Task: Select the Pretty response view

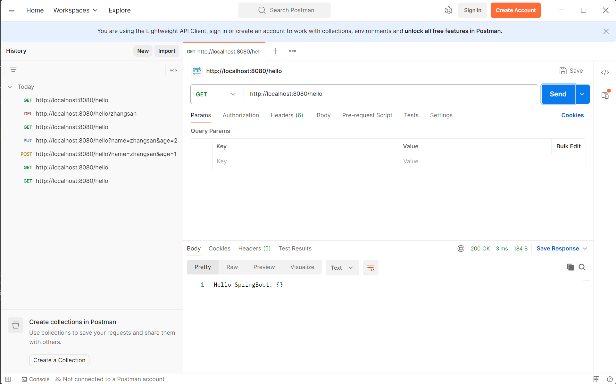Action: point(203,267)
